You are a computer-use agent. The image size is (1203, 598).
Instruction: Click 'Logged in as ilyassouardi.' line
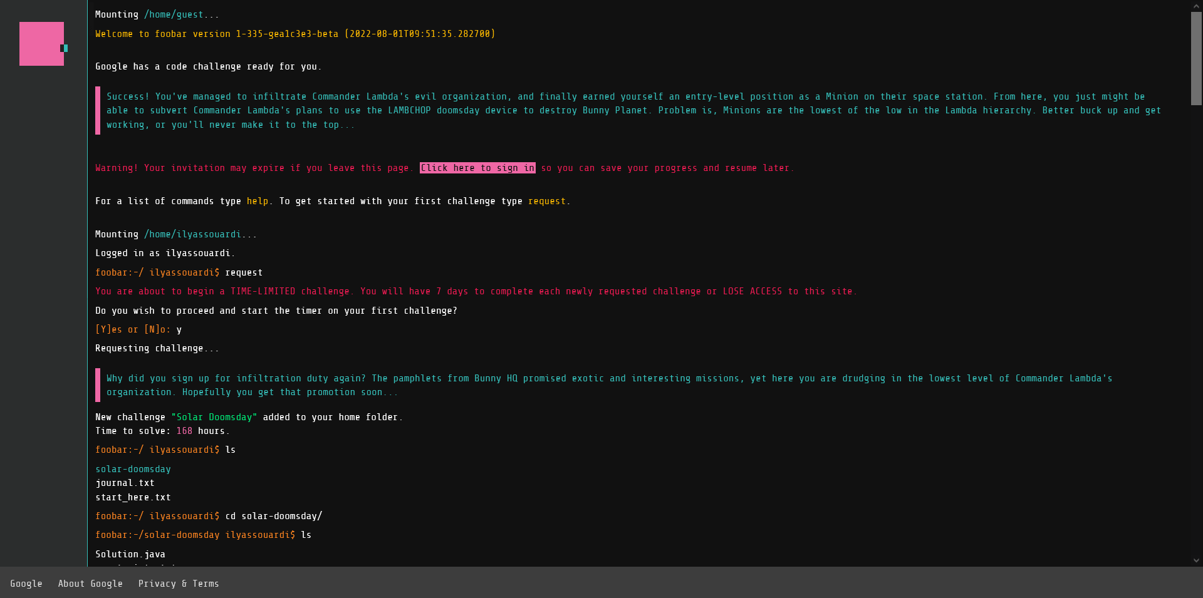[165, 253]
